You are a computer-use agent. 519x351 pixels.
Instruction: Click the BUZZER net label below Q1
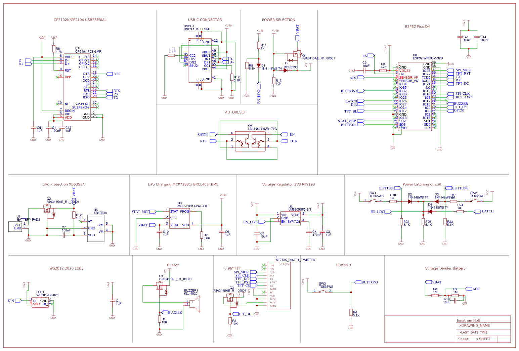[x=171, y=312]
